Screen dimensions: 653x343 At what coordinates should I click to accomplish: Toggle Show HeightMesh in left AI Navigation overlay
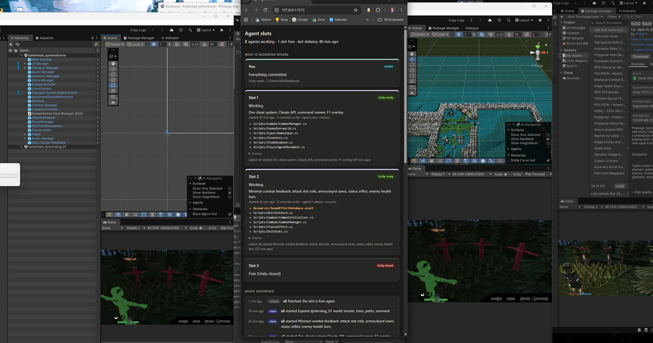229,197
